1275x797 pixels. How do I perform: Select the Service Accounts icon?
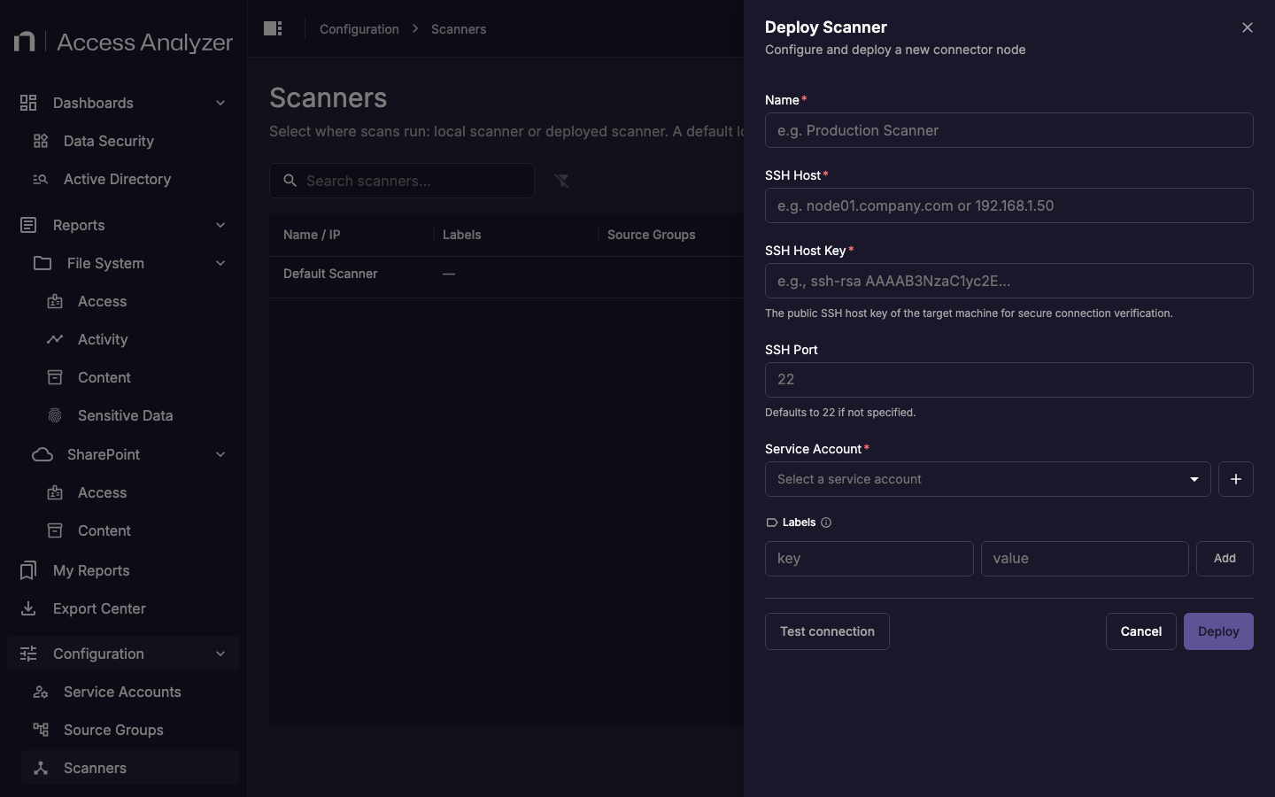tap(39, 692)
